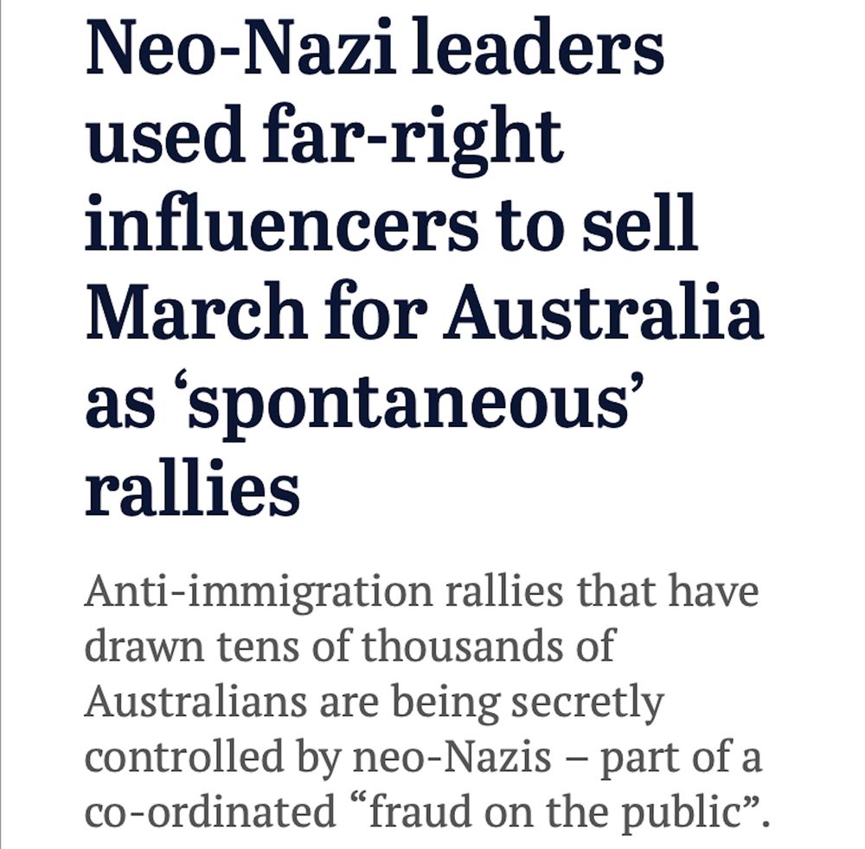This screenshot has width=865, height=849.
Task: Click 'March for Australia' in the headline
Action: pos(425,312)
